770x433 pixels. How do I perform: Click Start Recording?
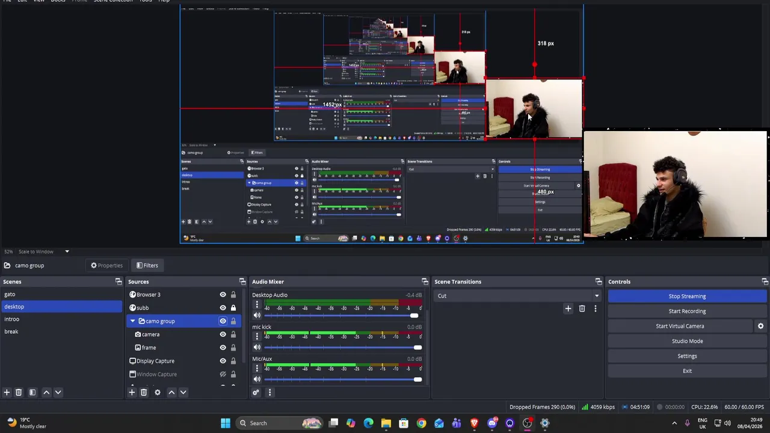tap(687, 311)
